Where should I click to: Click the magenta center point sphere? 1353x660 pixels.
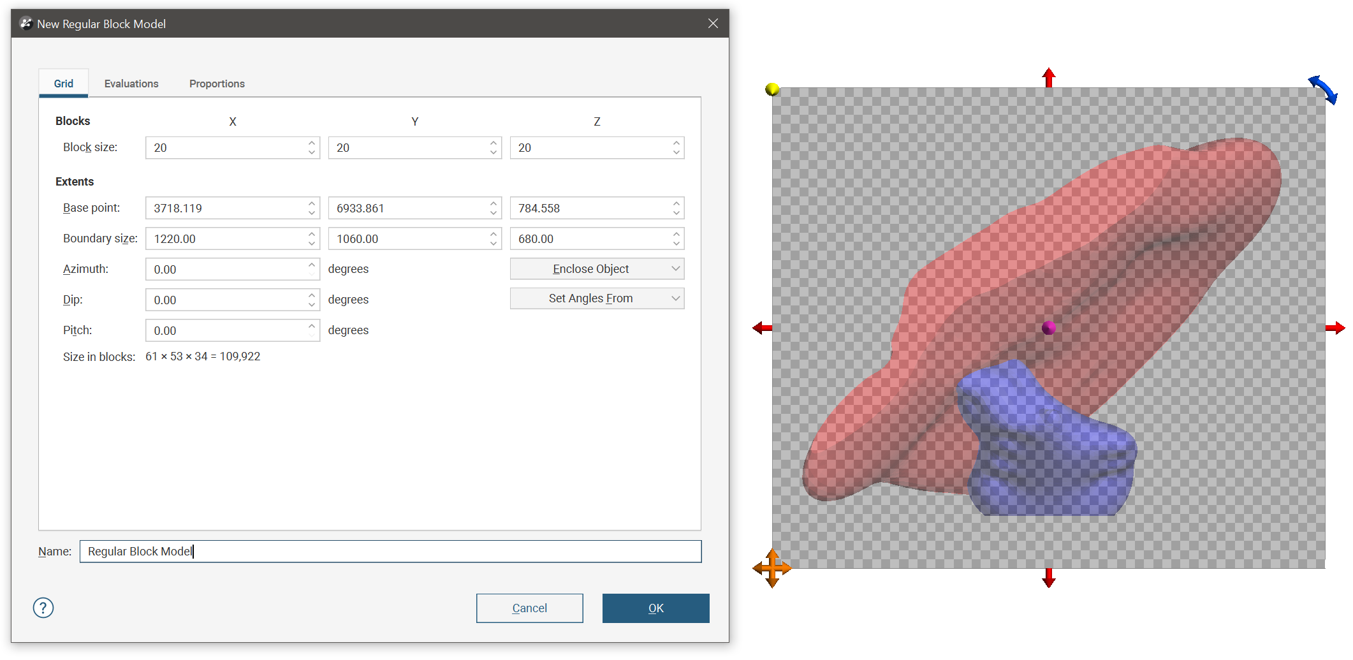tap(1049, 328)
